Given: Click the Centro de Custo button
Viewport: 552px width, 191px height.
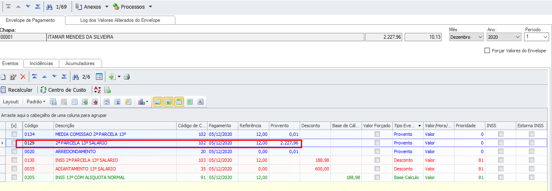Looking at the screenshot, I should (63, 90).
